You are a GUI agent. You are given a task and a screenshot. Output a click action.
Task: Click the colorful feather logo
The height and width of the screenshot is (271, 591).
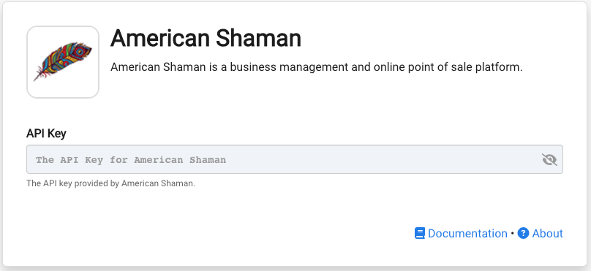(x=63, y=62)
